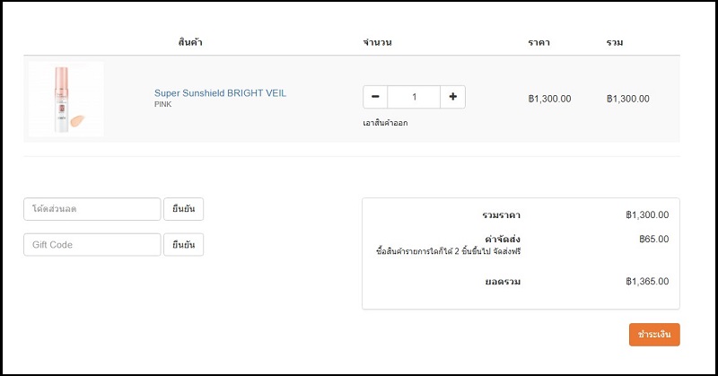
Task: Click the ราคา column header
Action: 539,42
